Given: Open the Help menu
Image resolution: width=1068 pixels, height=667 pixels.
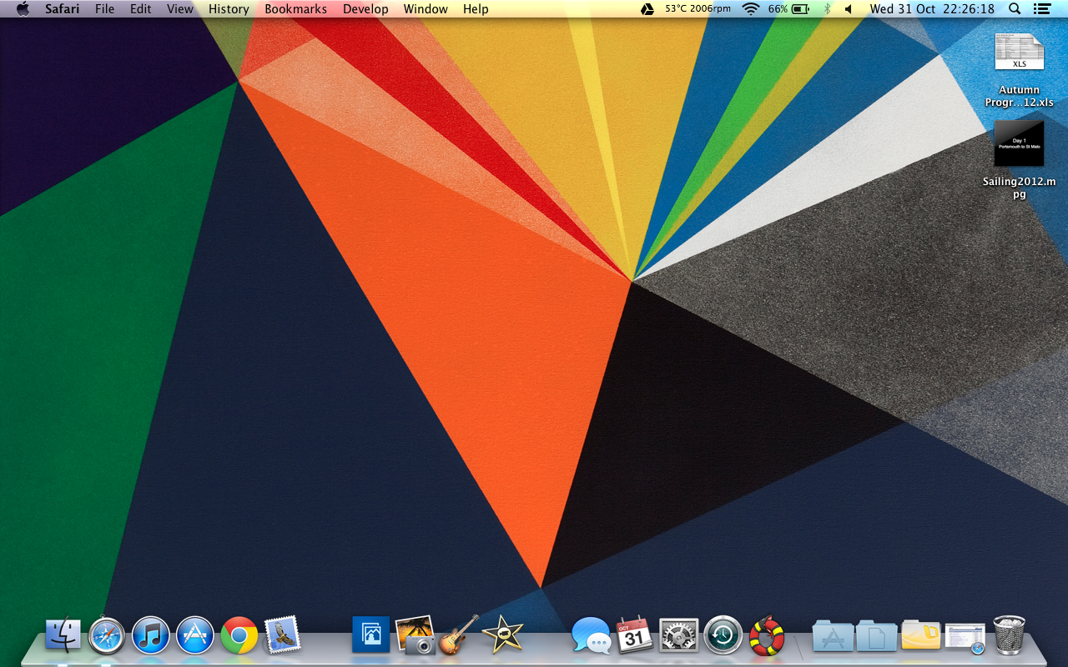Looking at the screenshot, I should point(476,9).
